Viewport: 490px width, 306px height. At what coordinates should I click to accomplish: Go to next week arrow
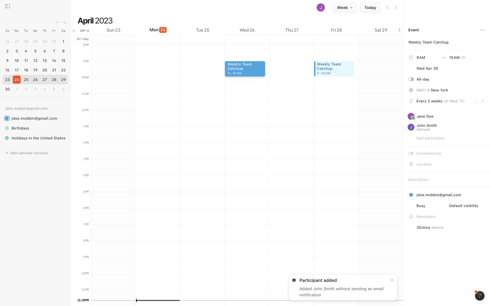(396, 8)
